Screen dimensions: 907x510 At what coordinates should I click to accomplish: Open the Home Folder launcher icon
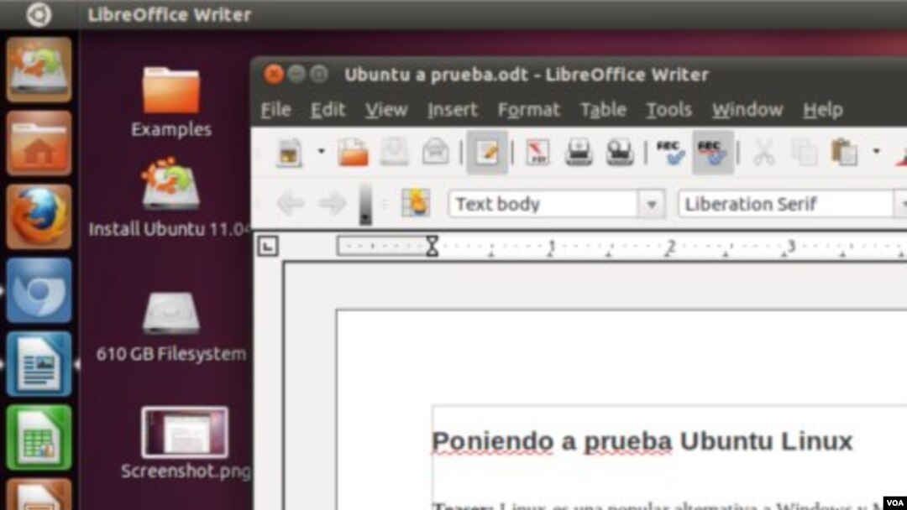(39, 143)
